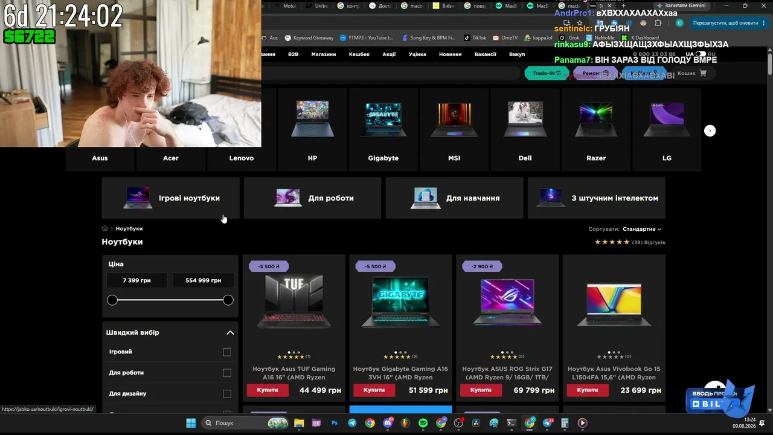The height and width of the screenshot is (435, 773).
Task: Open the Магазини menu item
Action: [324, 54]
